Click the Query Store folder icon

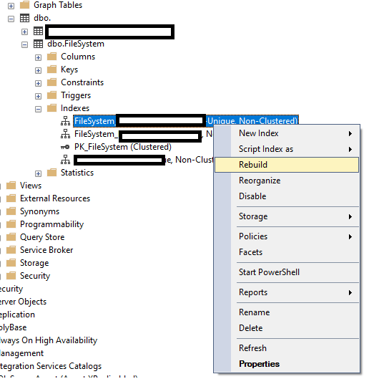[x=11, y=237]
